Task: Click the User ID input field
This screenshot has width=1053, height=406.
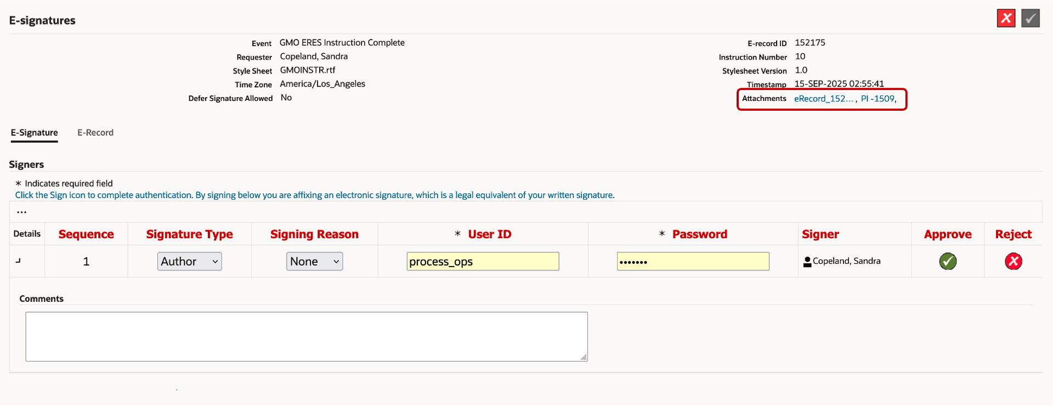Action: [483, 261]
